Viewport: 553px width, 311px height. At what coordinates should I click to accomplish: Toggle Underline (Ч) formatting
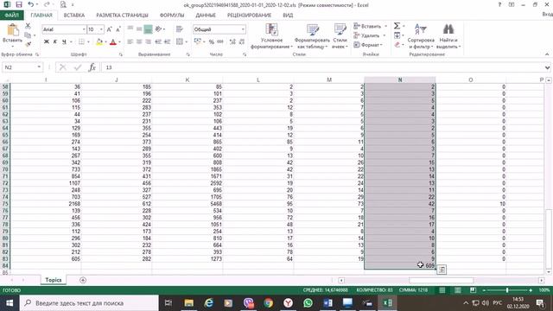(64, 41)
